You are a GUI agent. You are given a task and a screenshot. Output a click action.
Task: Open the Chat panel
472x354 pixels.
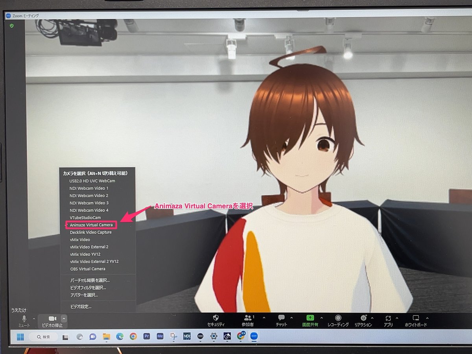[x=281, y=321]
